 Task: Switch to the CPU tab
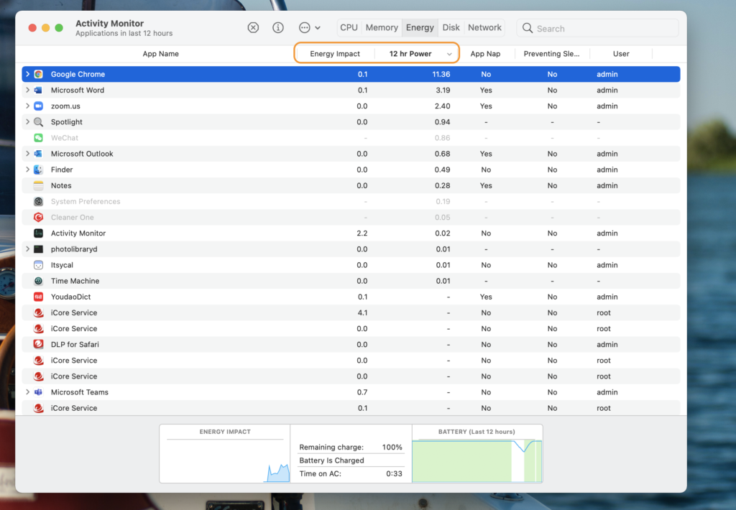click(349, 28)
